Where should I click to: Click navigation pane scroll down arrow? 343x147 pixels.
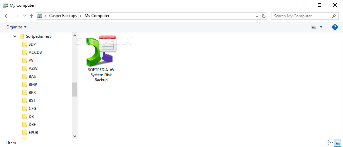(x=75, y=136)
